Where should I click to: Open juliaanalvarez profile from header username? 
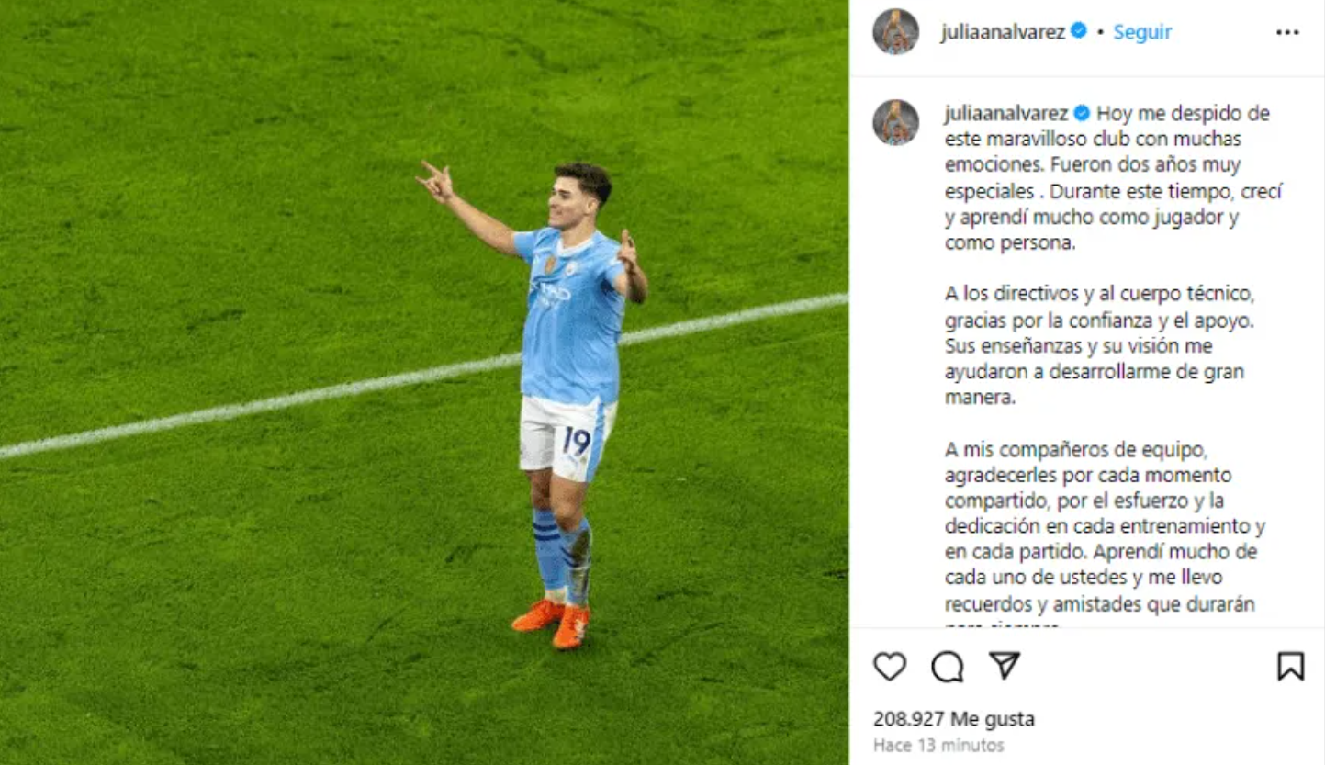coord(1003,32)
